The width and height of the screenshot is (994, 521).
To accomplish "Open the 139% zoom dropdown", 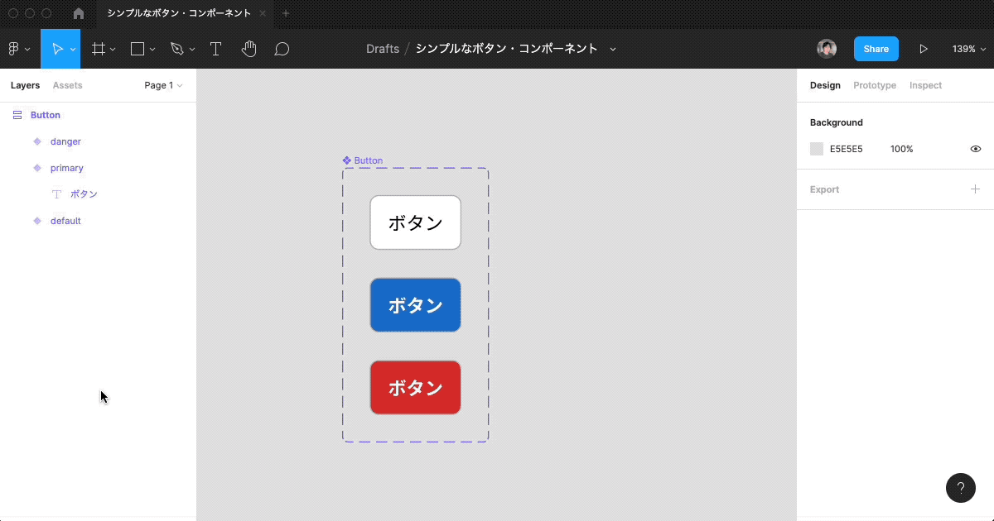I will (967, 49).
